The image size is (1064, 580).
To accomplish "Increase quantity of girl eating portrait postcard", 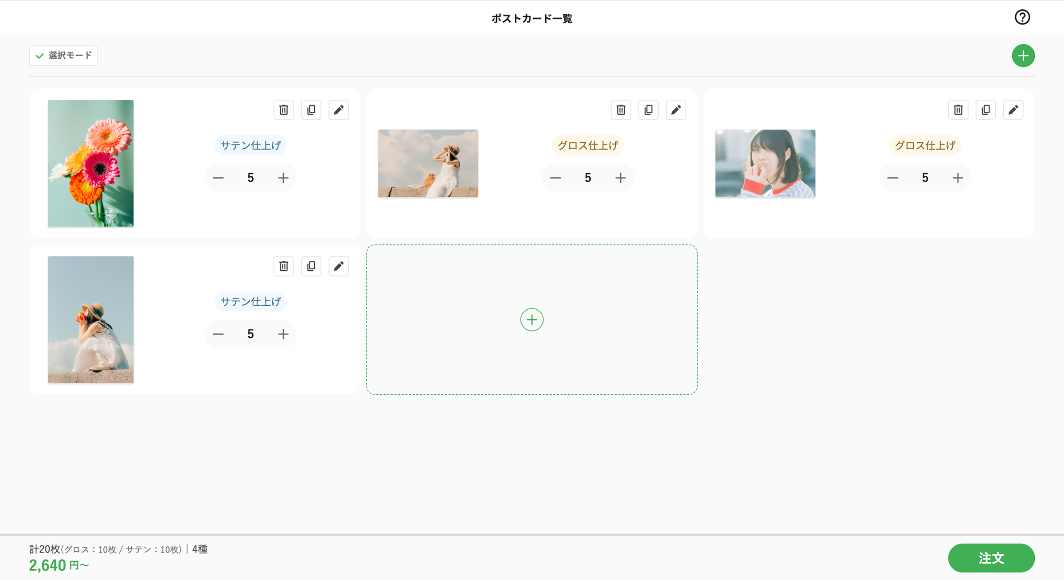I will click(958, 178).
